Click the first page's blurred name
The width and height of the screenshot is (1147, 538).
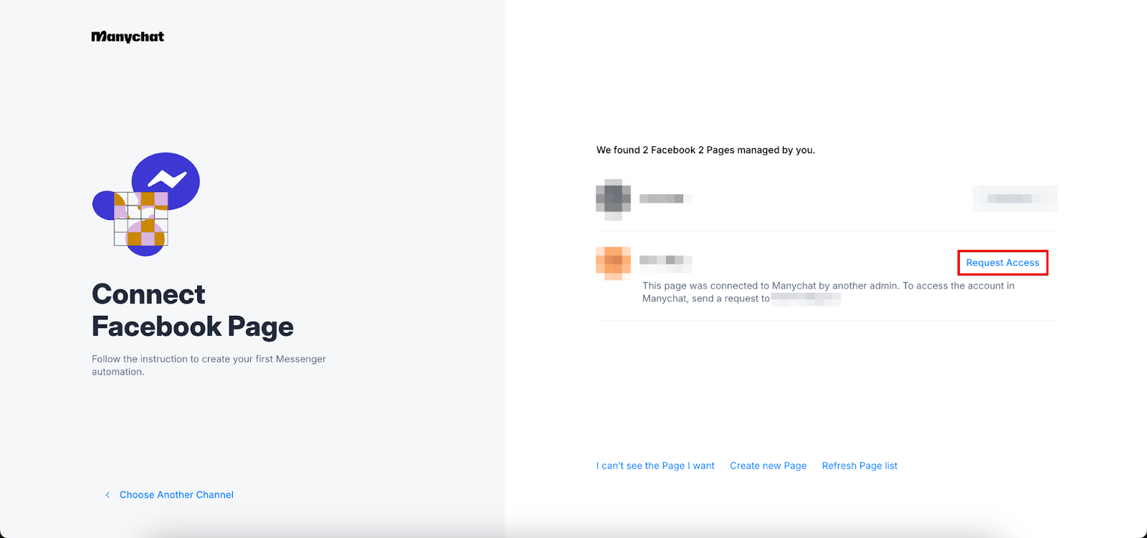click(x=664, y=198)
